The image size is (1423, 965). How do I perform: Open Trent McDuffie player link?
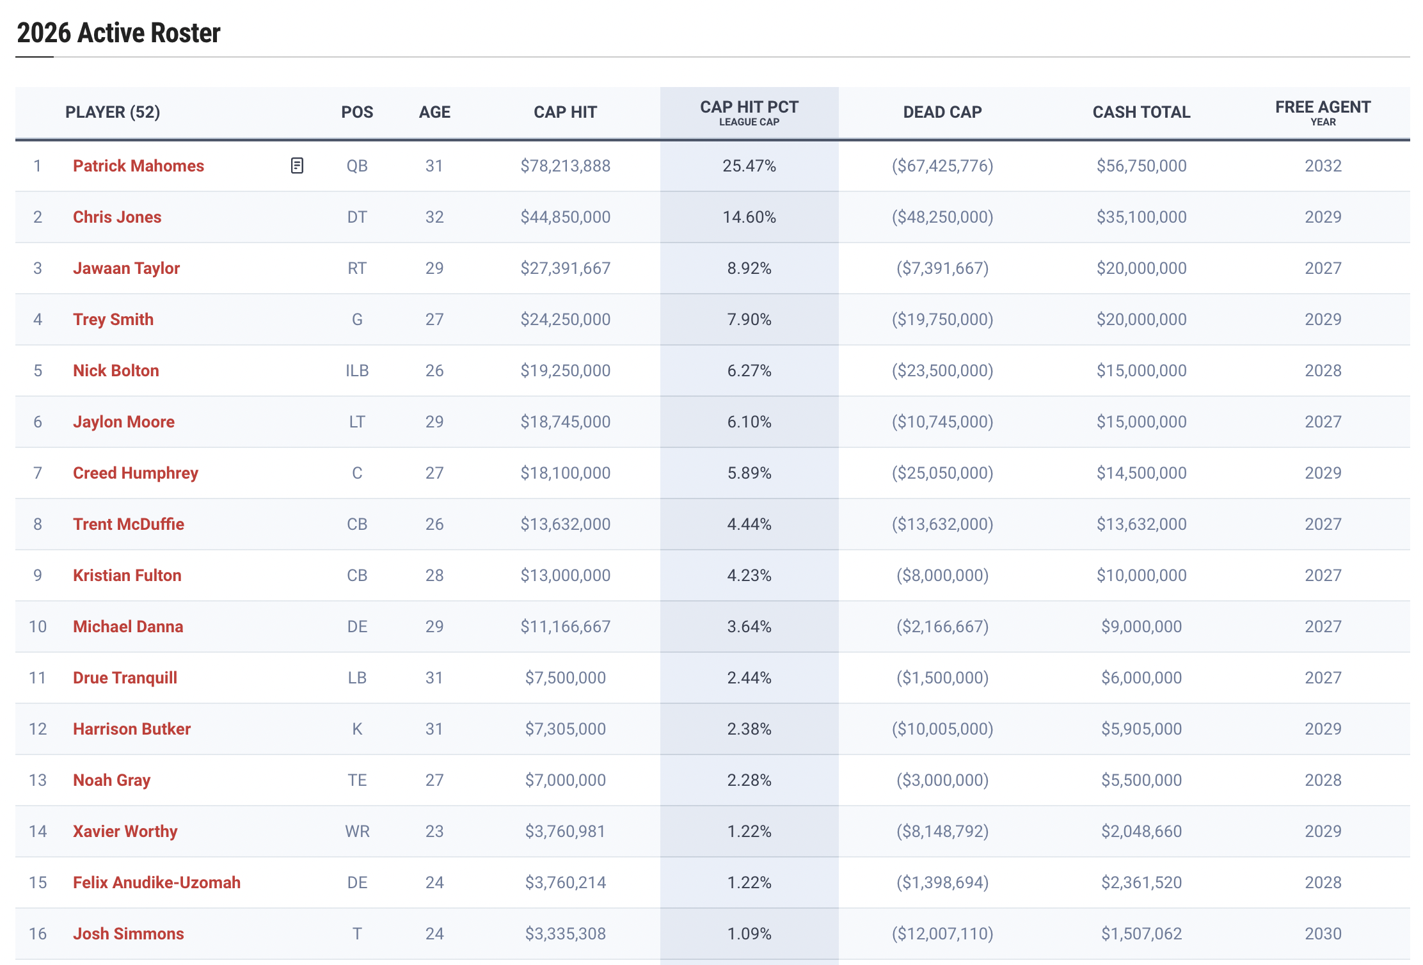point(129,524)
